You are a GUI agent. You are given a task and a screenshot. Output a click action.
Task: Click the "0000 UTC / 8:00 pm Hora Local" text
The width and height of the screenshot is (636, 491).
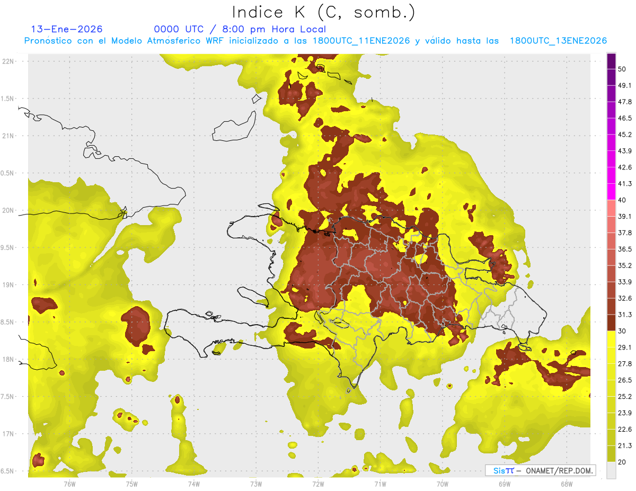click(240, 29)
